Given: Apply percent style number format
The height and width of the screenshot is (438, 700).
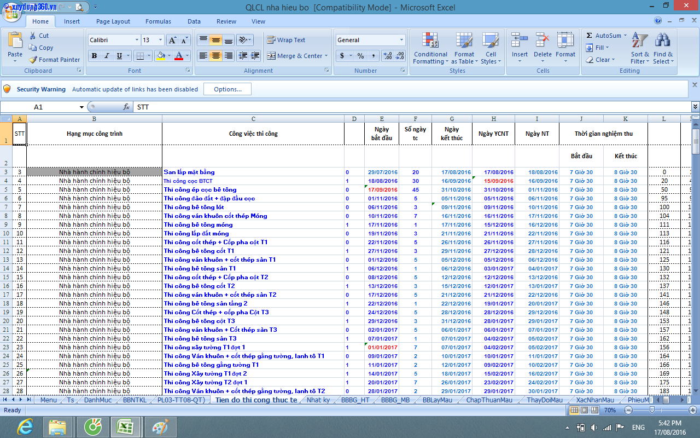Looking at the screenshot, I should pyautogui.click(x=360, y=56).
